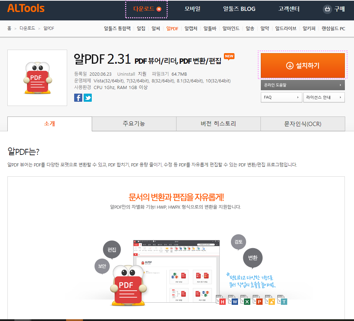Click the 구매 basket icon
The height and width of the screenshot is (321, 354).
tap(327, 9)
